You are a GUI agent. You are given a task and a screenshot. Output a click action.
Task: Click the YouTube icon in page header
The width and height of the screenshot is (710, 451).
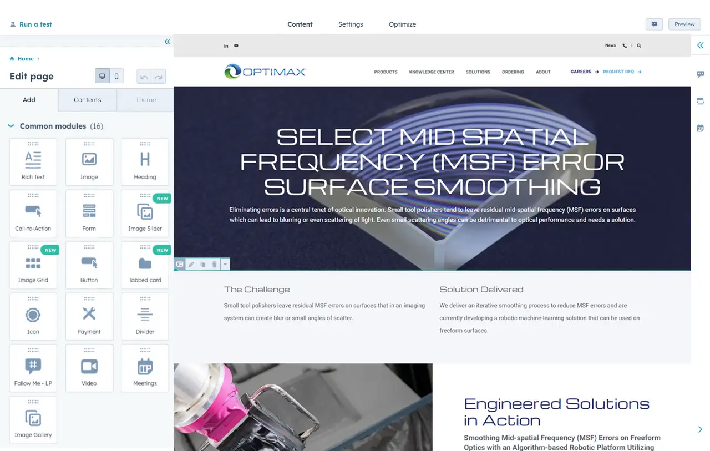(x=236, y=46)
